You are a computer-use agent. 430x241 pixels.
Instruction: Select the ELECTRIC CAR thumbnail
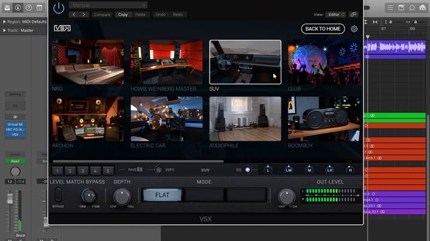(167, 119)
